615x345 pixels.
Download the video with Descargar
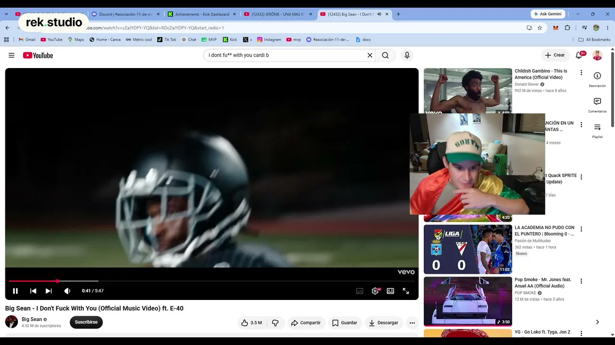383,323
